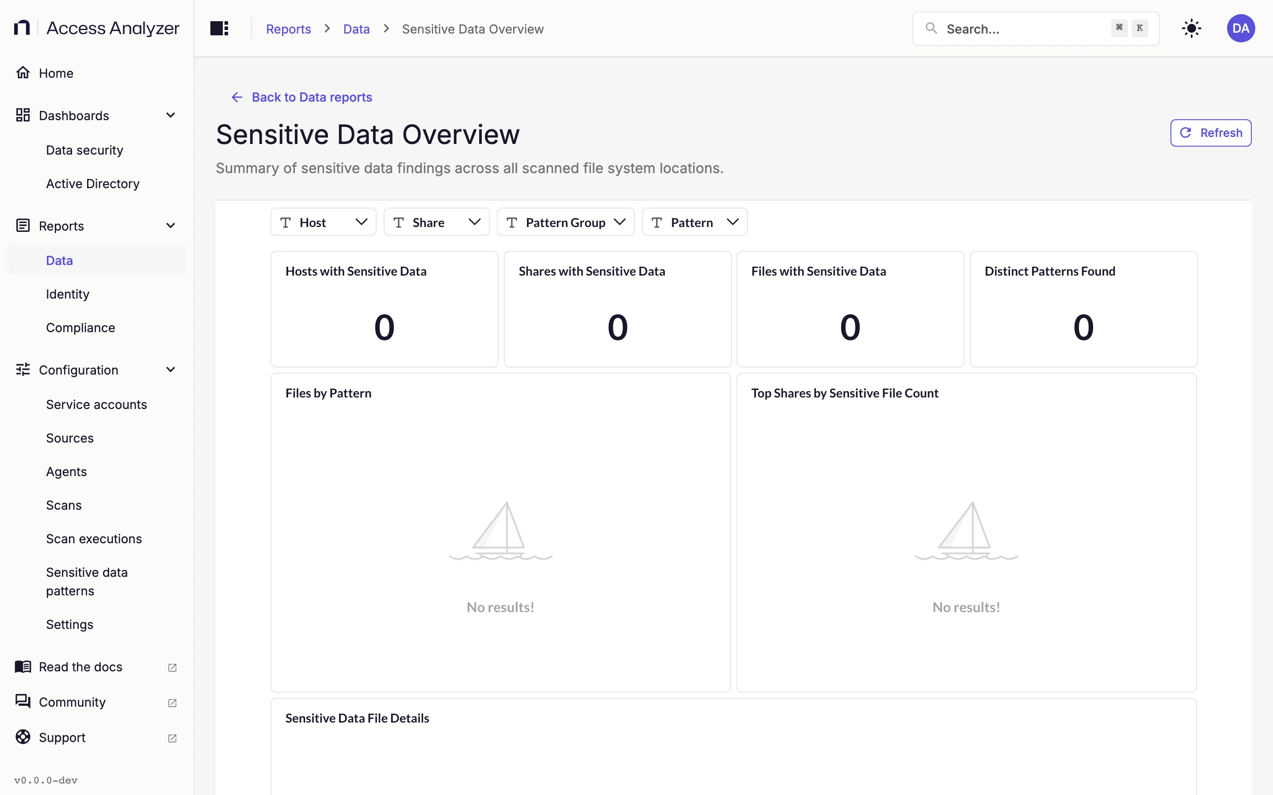Focus the Search input field
Viewport: 1273px width, 795px height.
[x=1035, y=29]
